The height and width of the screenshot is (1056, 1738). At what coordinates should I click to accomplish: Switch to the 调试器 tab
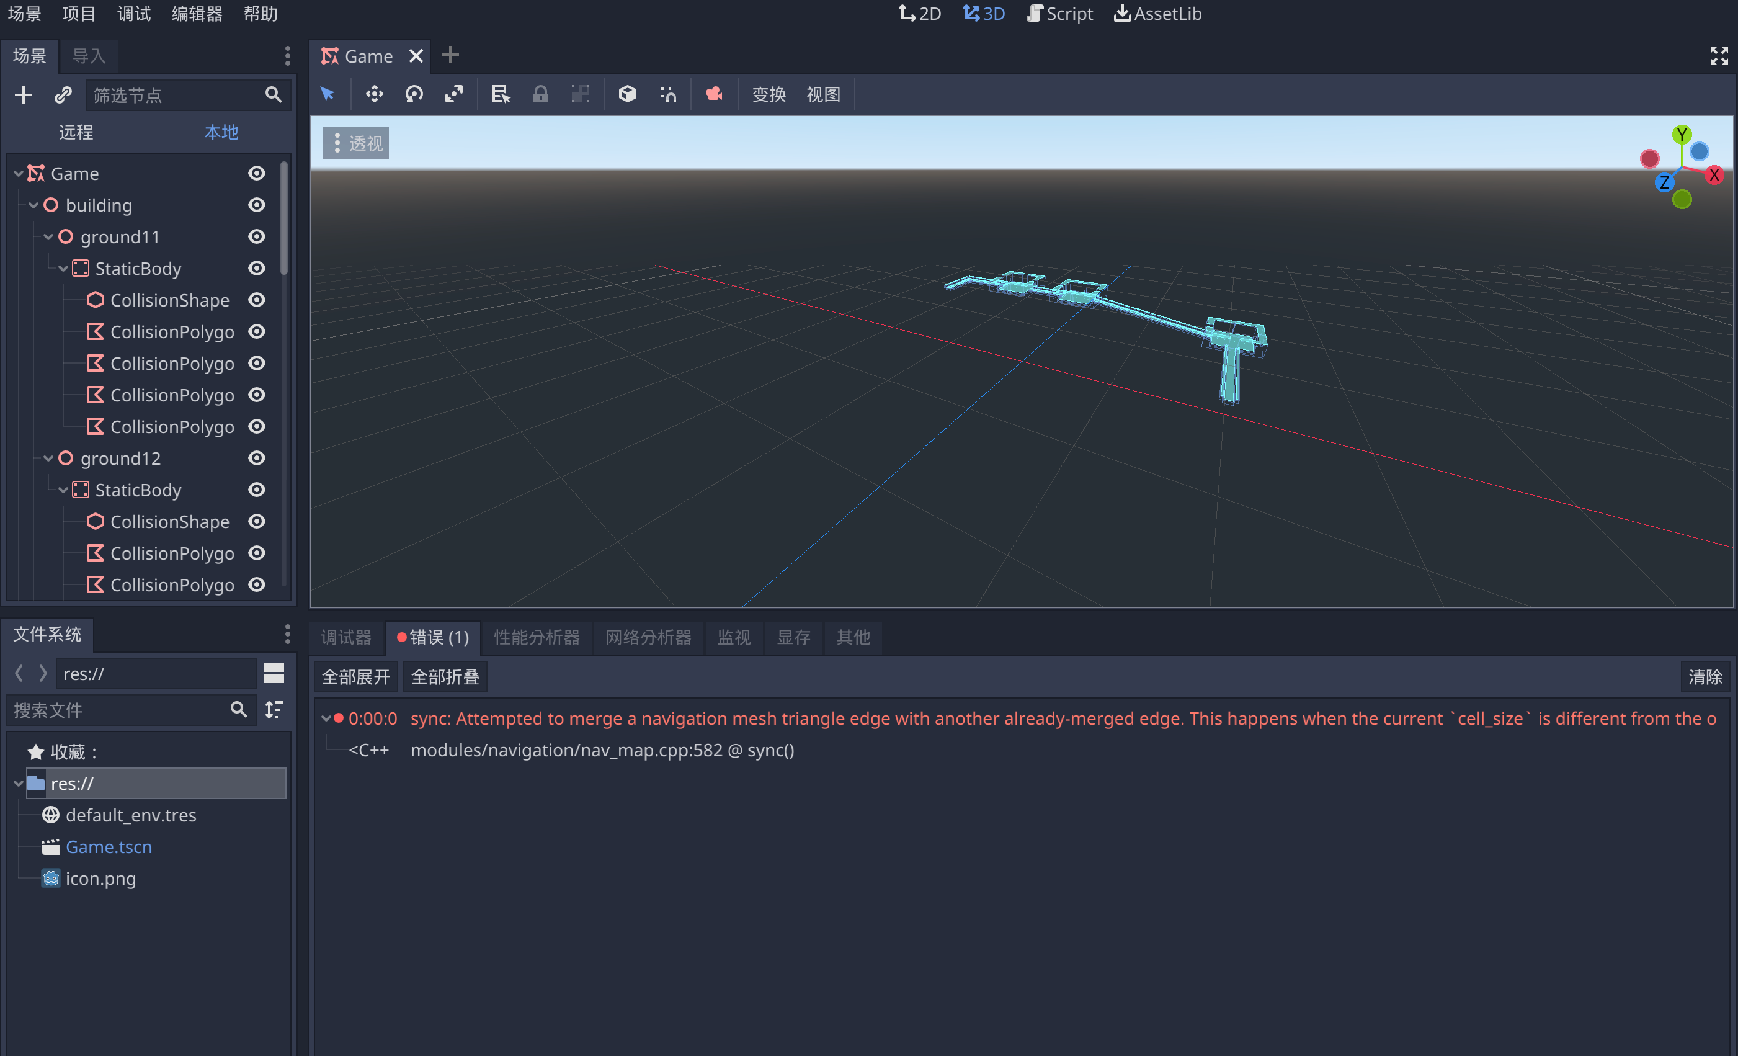pos(345,637)
